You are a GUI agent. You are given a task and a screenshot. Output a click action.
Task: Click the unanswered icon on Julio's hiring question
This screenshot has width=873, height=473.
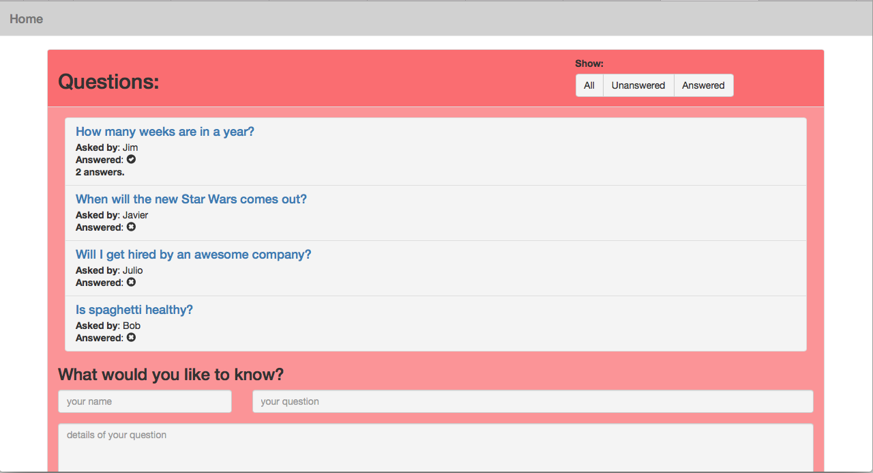pos(132,283)
